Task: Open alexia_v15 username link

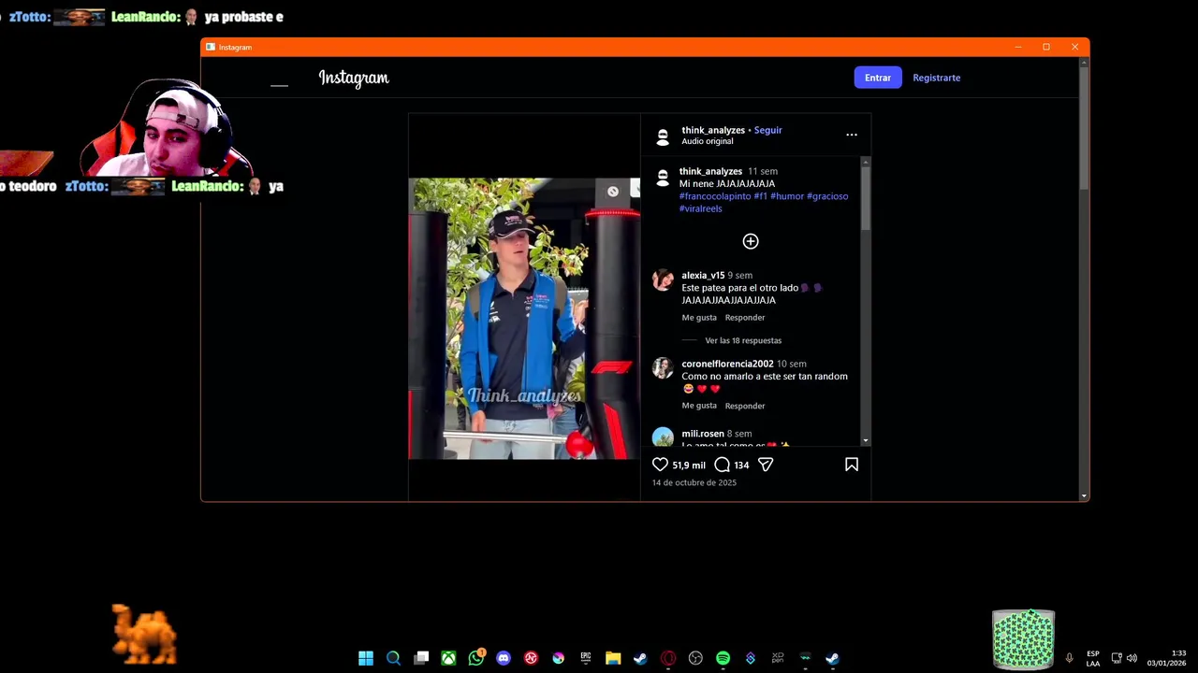Action: coord(703,276)
